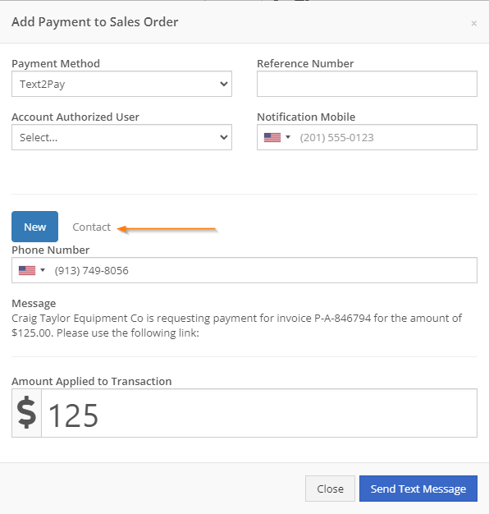Viewport: 489px width, 514px height.
Task: Click the Amount Applied to Transaction field
Action: pos(259,413)
